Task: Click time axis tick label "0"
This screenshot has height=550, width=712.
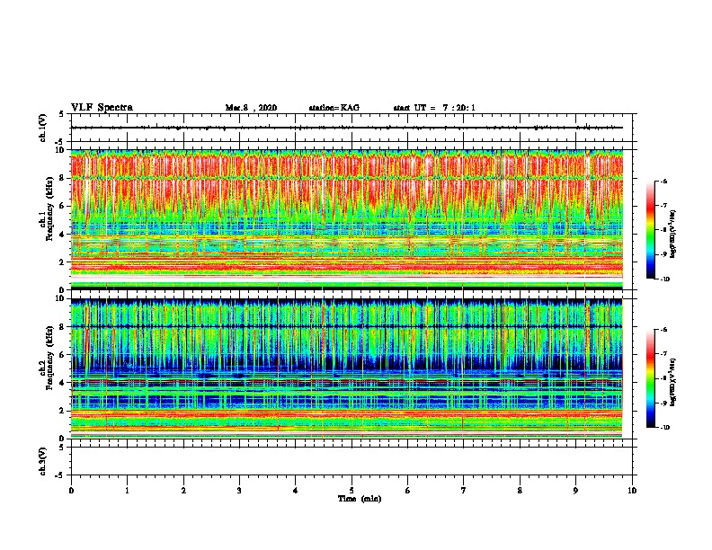Action: click(x=71, y=491)
